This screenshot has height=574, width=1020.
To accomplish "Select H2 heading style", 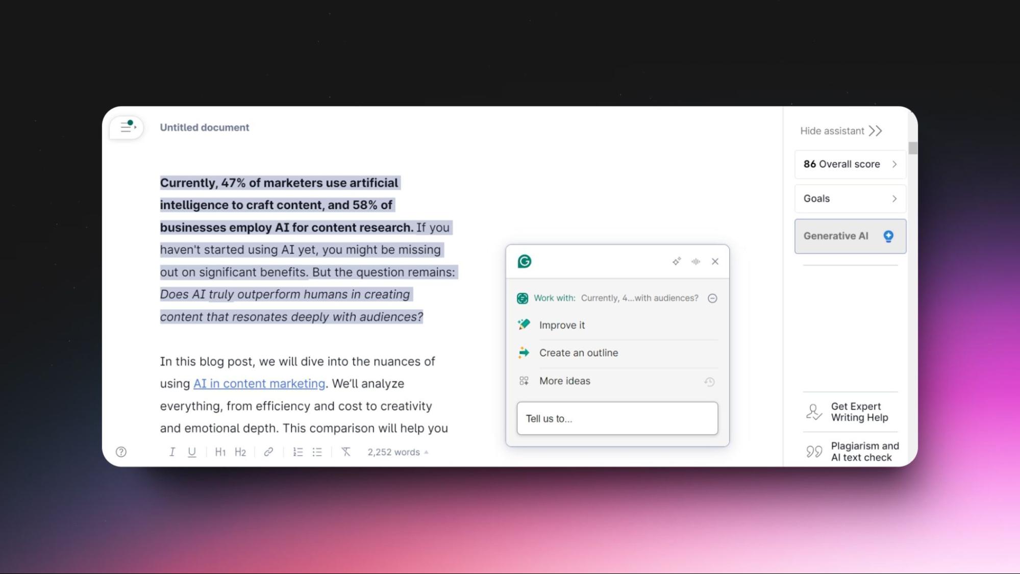I will point(240,452).
